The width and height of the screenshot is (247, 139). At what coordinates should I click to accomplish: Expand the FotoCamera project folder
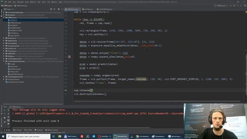pos(3,51)
